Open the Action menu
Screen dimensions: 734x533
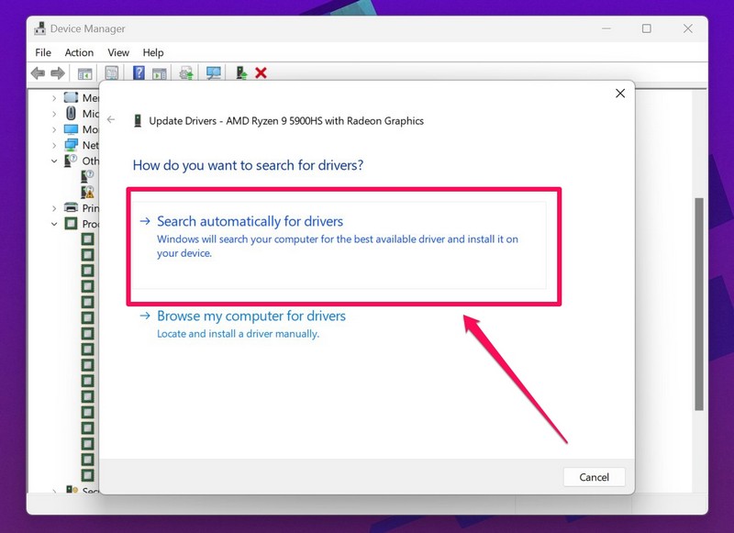(79, 53)
